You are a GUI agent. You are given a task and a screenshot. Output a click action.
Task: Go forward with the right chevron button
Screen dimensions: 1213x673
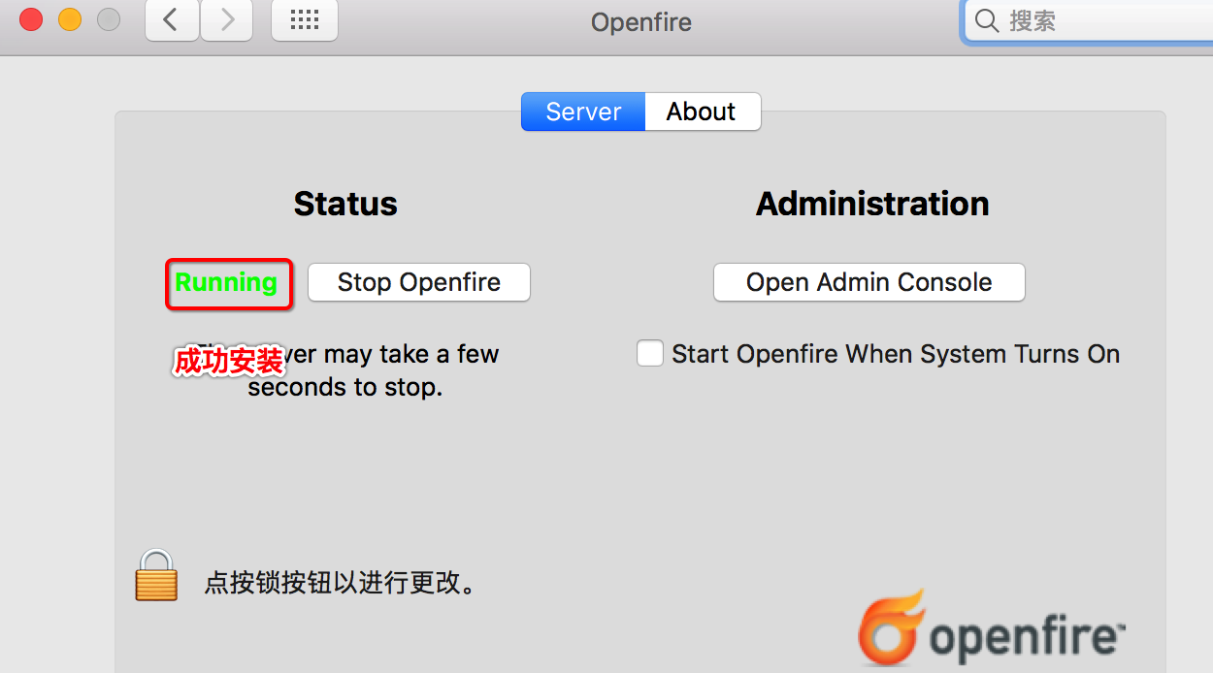pyautogui.click(x=227, y=20)
